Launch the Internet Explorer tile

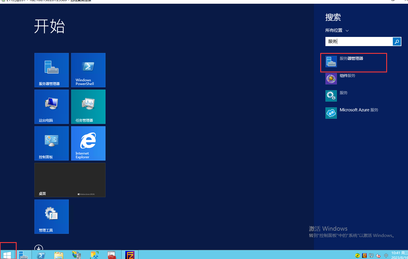click(88, 143)
